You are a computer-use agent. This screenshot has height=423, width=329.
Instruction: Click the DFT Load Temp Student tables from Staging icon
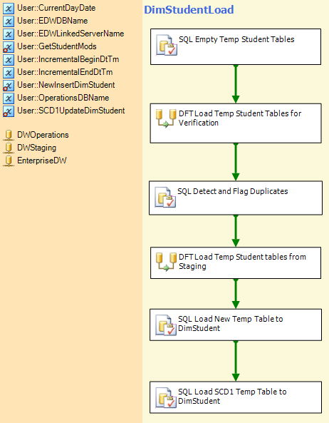point(166,262)
